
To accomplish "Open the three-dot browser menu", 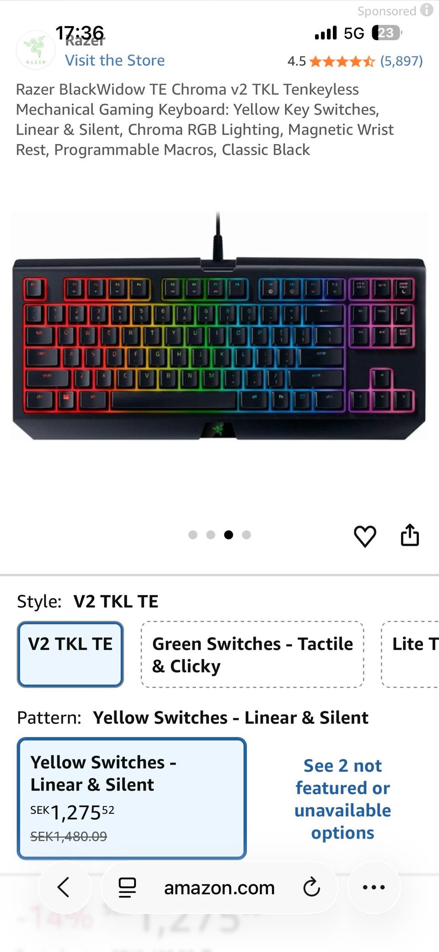I will (374, 887).
